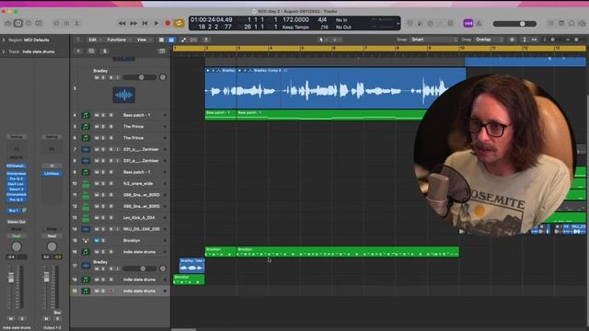Toggle the metronome click icon
The height and width of the screenshot is (331, 589).
[x=479, y=23]
